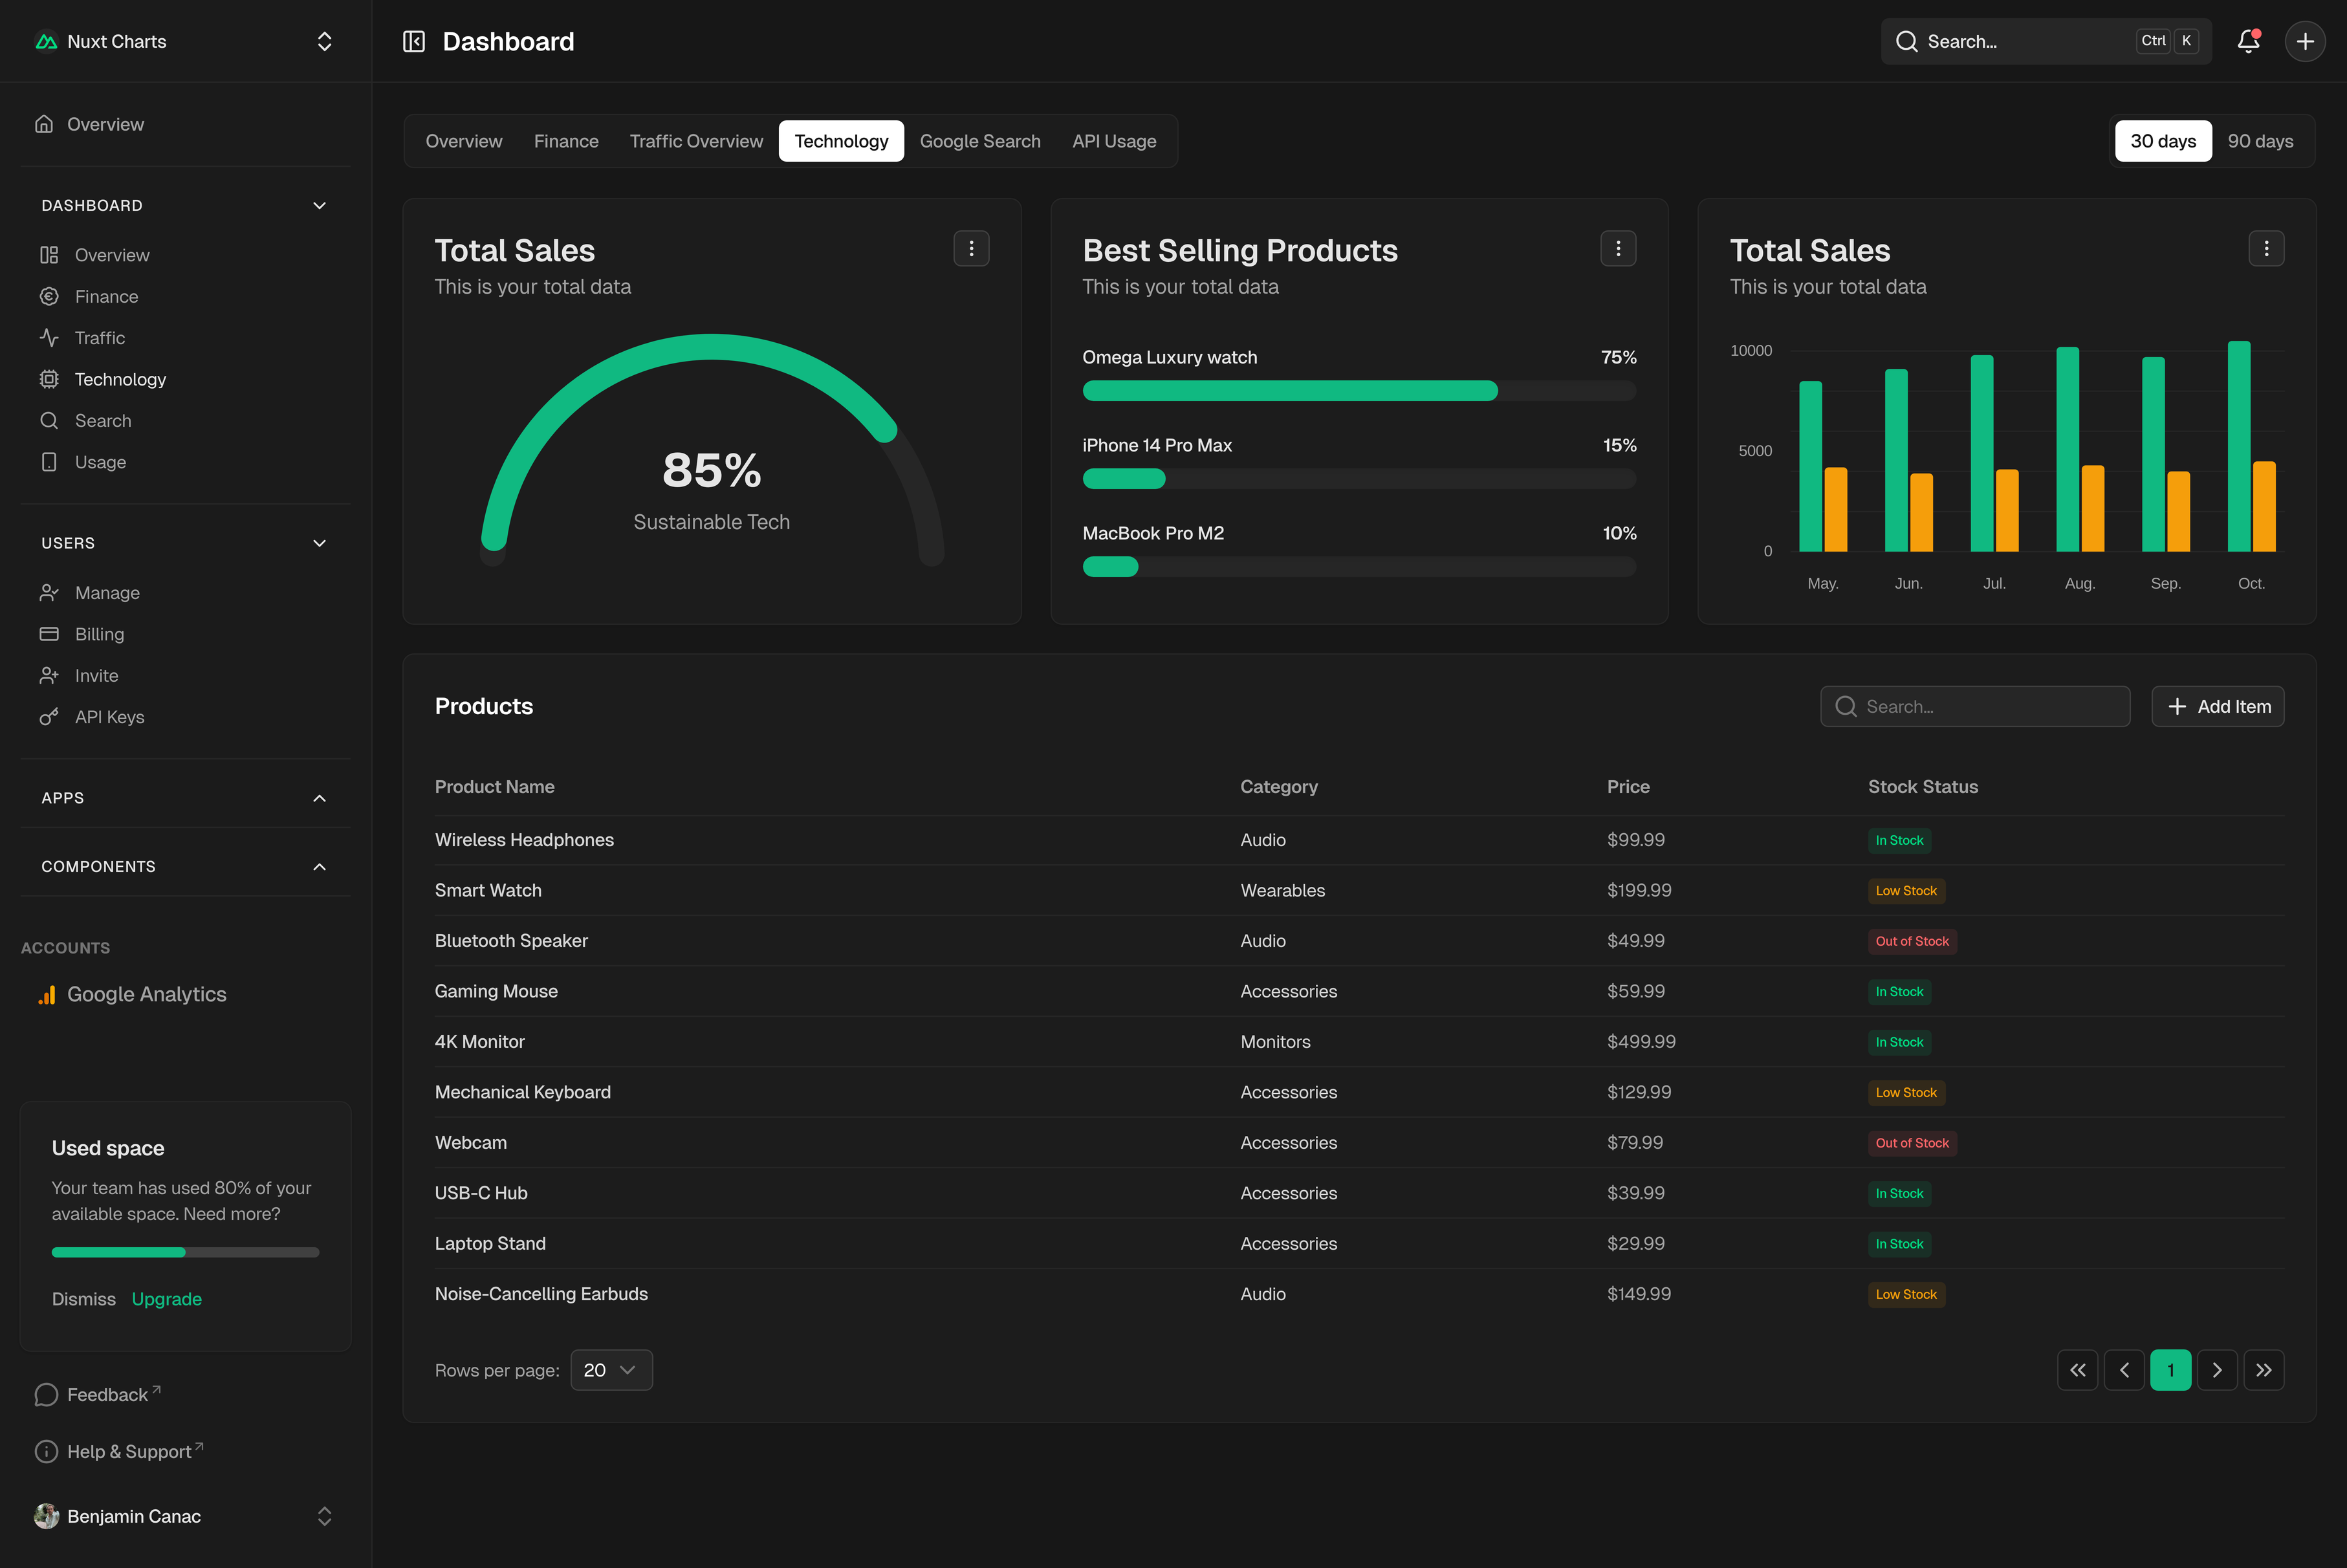The height and width of the screenshot is (1568, 2347).
Task: Collapse sidebar with panel toggle icon
Action: click(x=414, y=41)
